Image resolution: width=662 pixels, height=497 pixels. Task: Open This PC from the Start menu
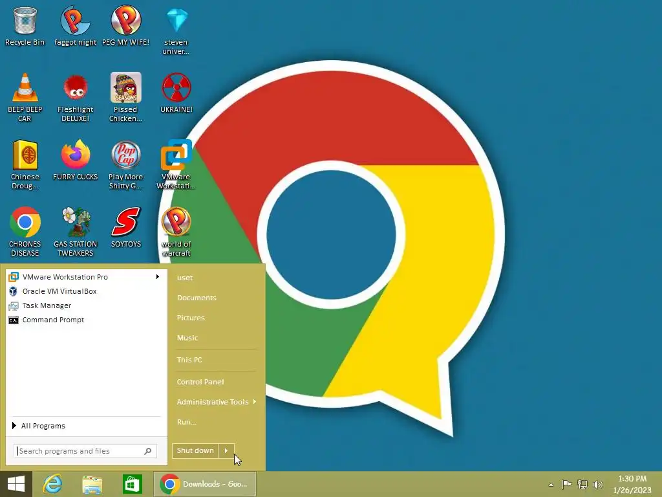189,360
